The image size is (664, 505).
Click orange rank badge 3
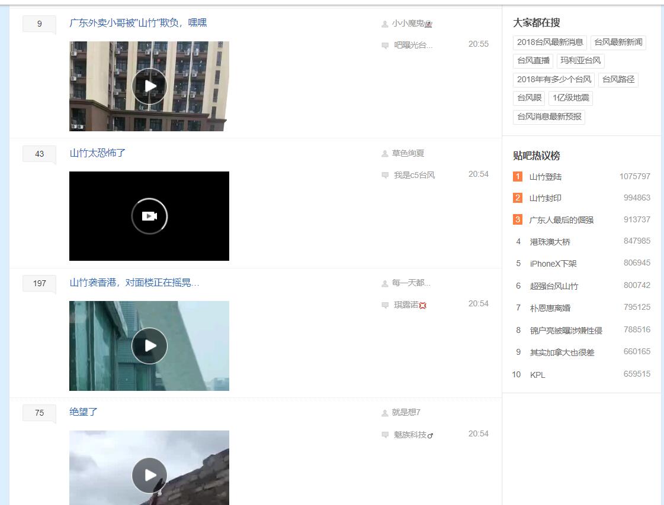click(x=518, y=220)
